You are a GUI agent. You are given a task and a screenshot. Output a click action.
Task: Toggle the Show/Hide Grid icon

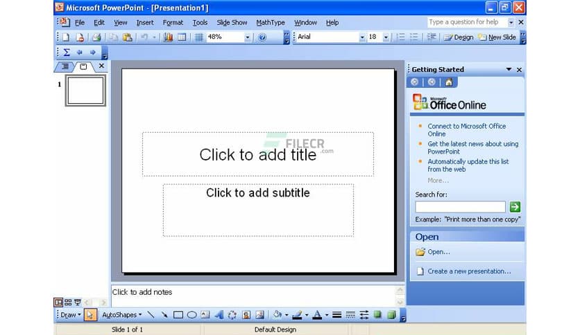click(x=199, y=37)
